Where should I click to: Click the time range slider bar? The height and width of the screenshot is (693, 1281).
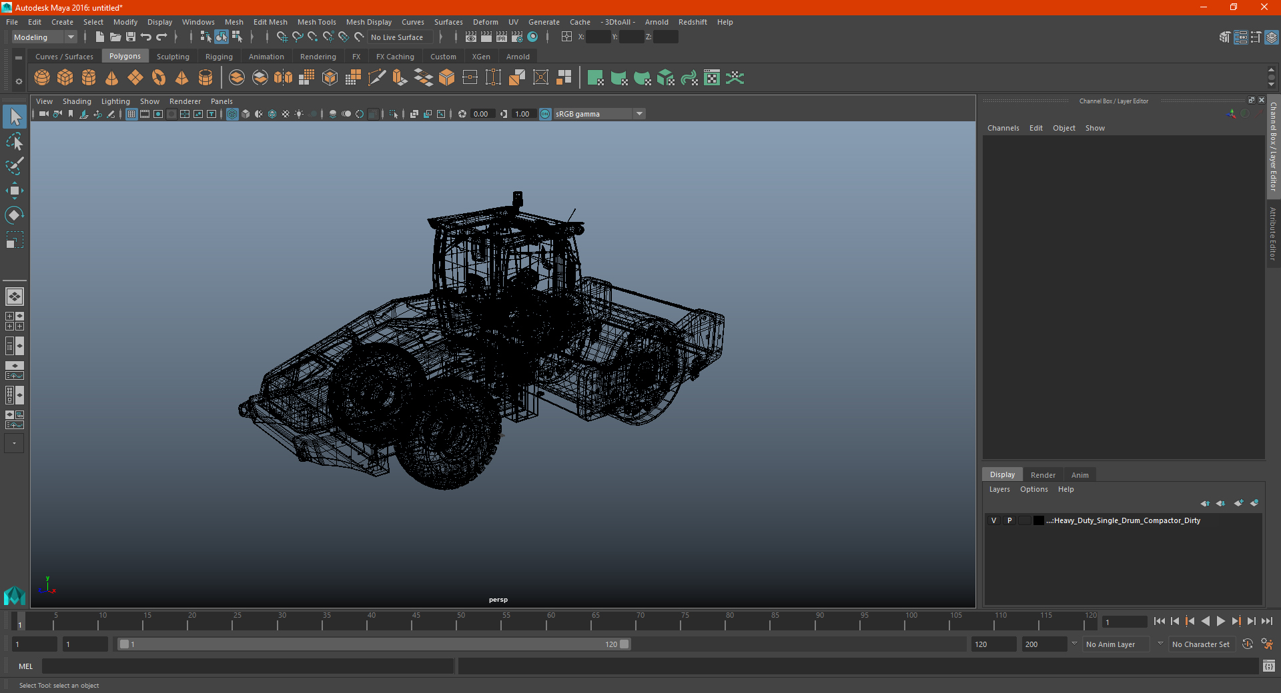(x=374, y=644)
